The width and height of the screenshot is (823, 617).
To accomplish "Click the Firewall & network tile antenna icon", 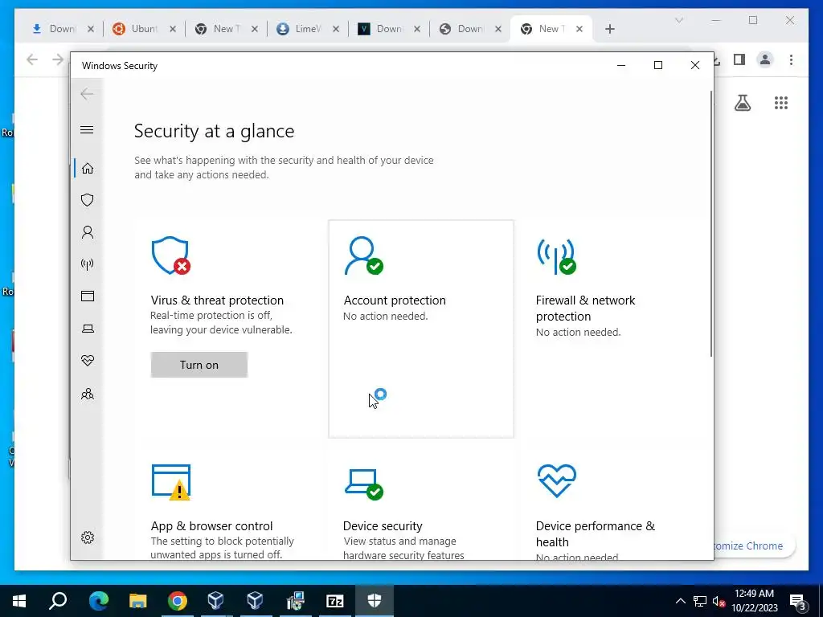I will tap(556, 256).
